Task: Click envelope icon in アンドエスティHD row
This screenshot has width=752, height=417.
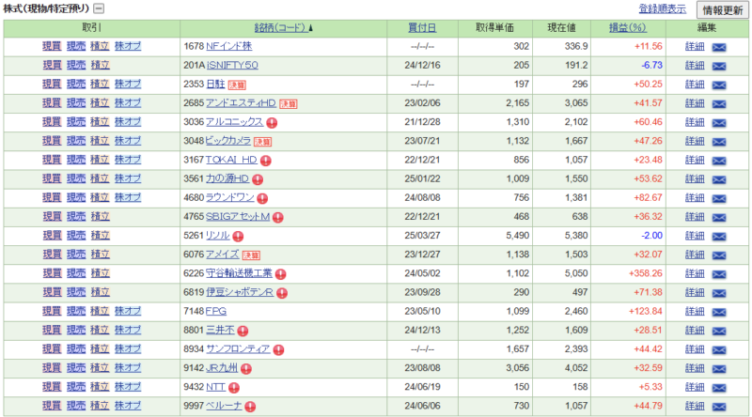Action: [719, 103]
